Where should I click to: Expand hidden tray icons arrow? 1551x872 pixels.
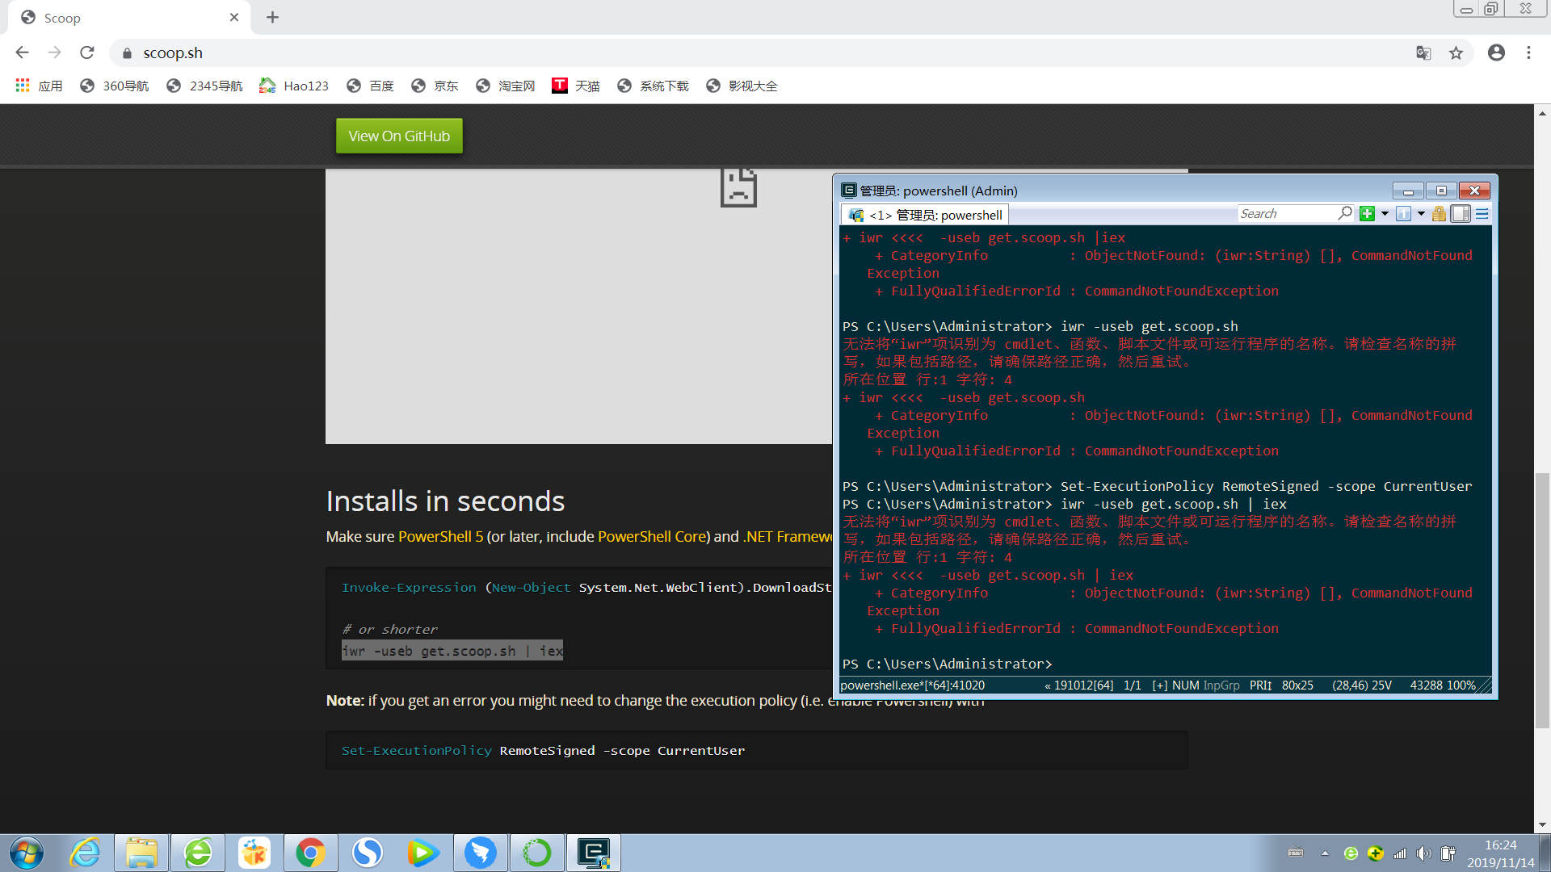[1325, 853]
